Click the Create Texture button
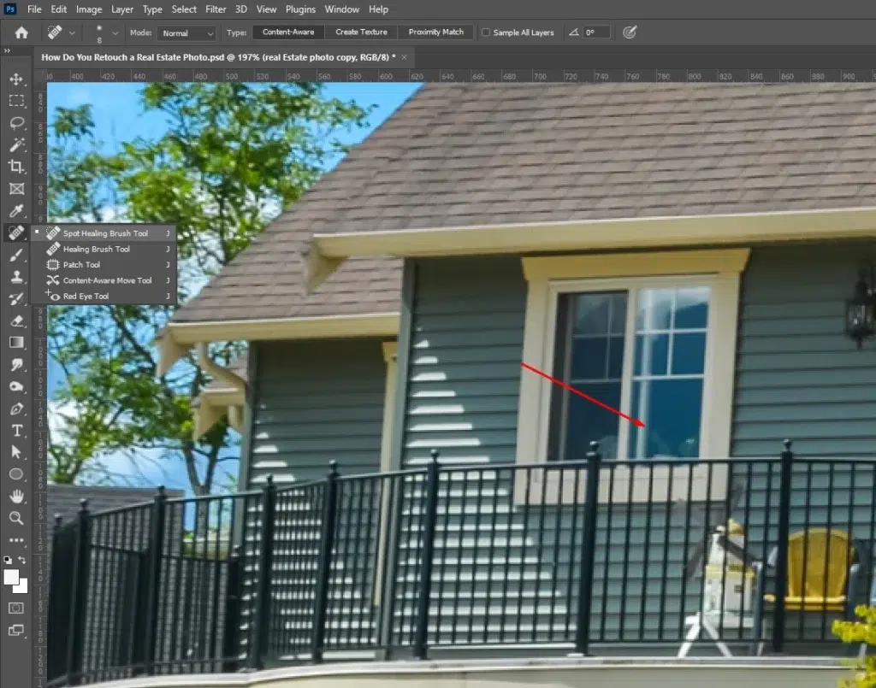This screenshot has height=688, width=876. pos(361,32)
